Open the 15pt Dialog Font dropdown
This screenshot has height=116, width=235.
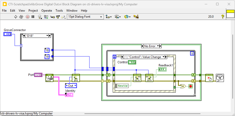point(85,17)
